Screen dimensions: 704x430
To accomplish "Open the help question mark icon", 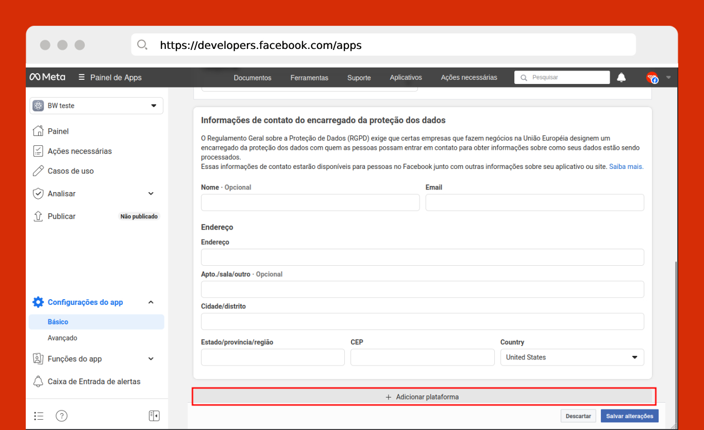I will [x=62, y=416].
